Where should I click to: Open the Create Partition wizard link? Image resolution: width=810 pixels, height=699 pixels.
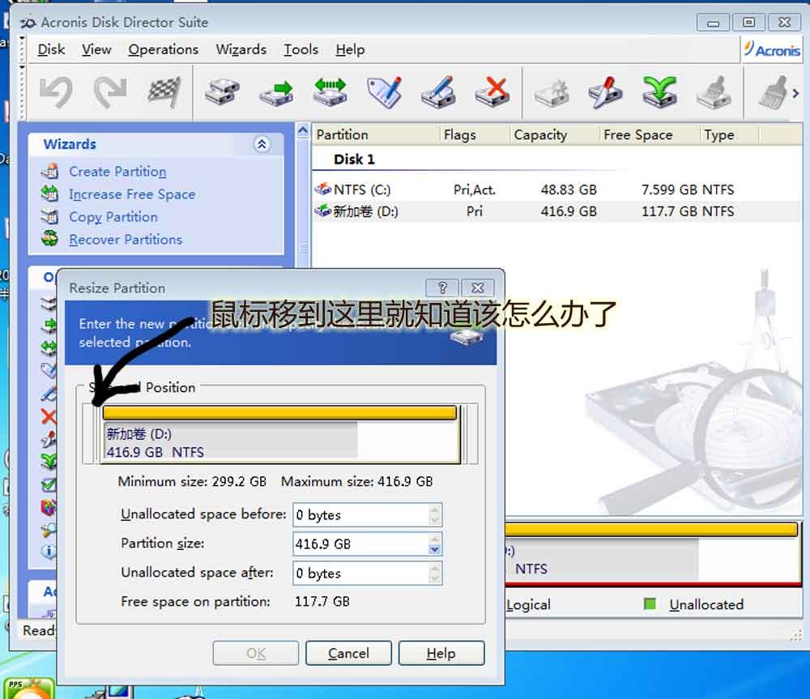pos(117,172)
